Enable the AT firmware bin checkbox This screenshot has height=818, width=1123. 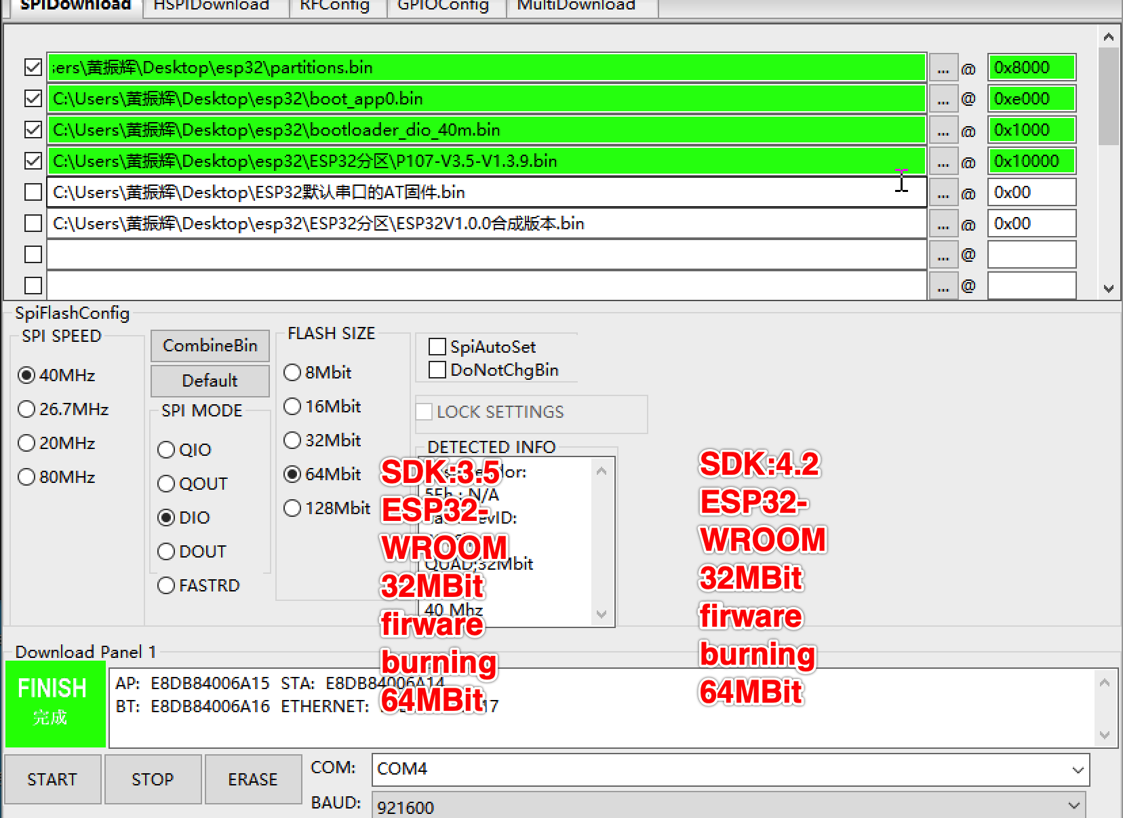[x=32, y=192]
